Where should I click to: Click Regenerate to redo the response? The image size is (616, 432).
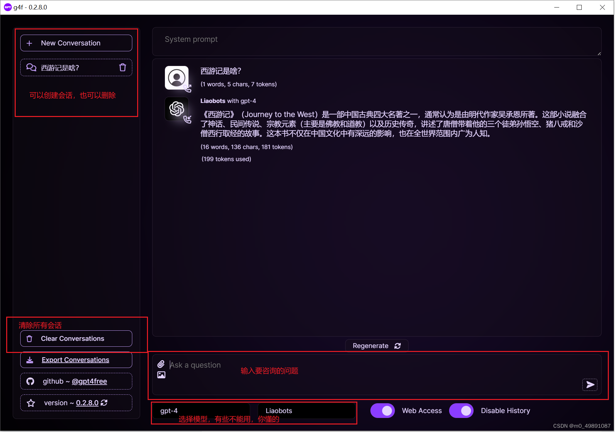[x=376, y=345]
